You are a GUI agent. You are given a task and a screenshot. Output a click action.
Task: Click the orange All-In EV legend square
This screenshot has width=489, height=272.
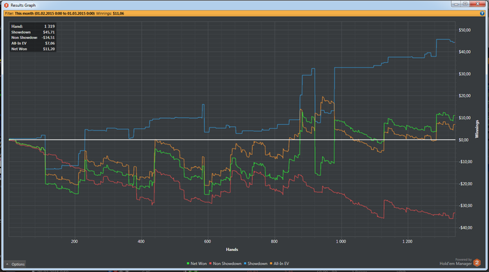271,264
